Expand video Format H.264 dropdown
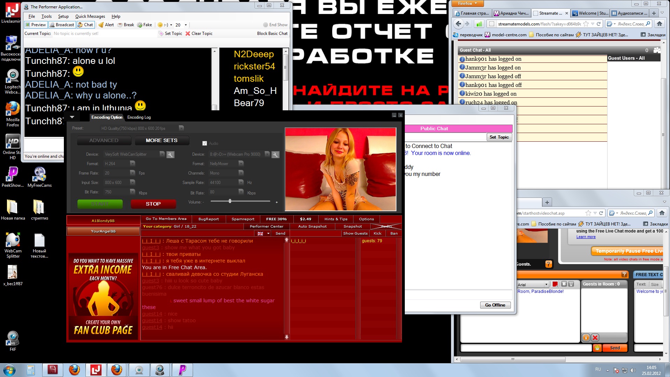This screenshot has height=377, width=670. 133,163
